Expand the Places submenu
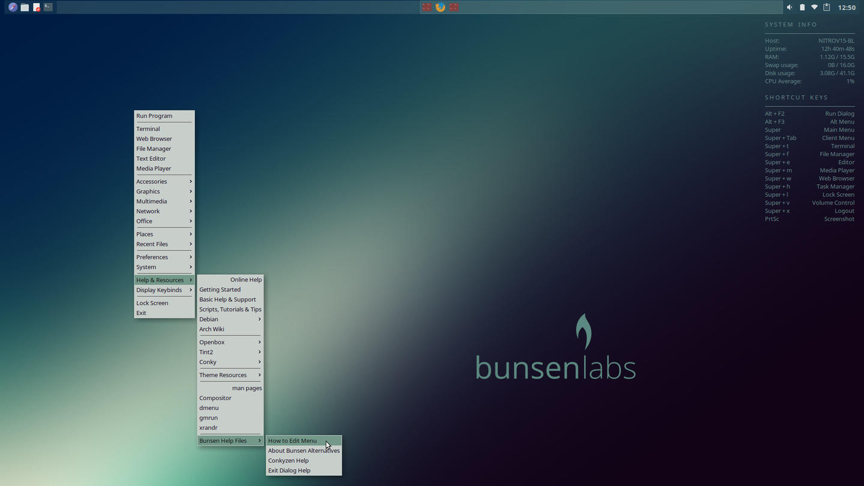 click(x=164, y=234)
